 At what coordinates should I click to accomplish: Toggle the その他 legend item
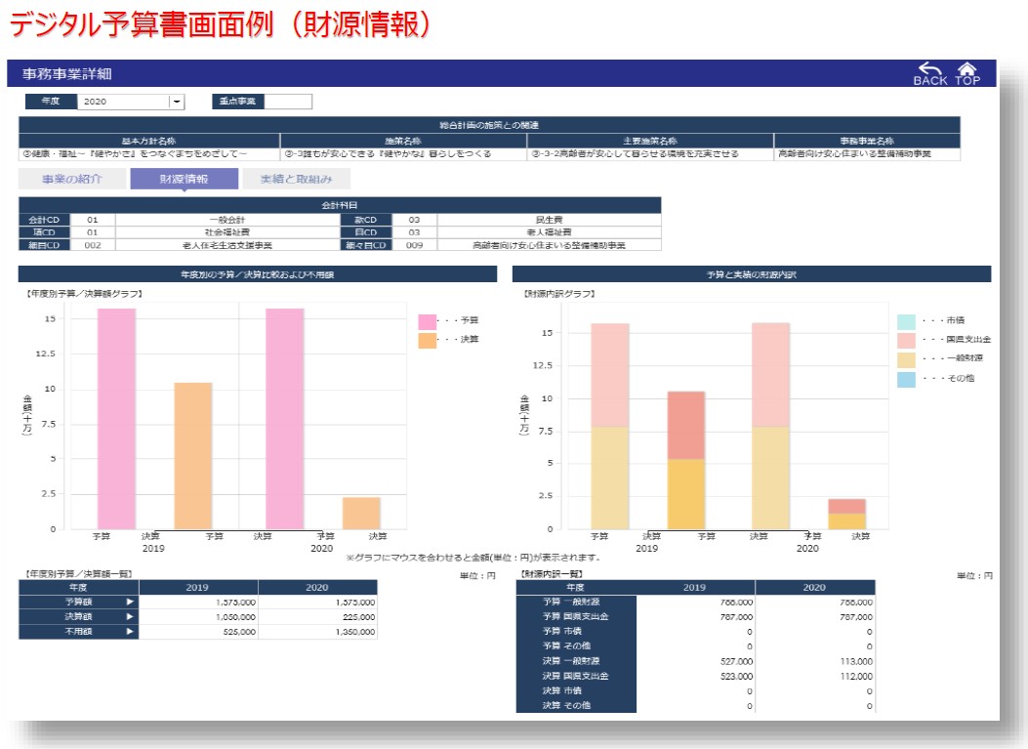(906, 378)
